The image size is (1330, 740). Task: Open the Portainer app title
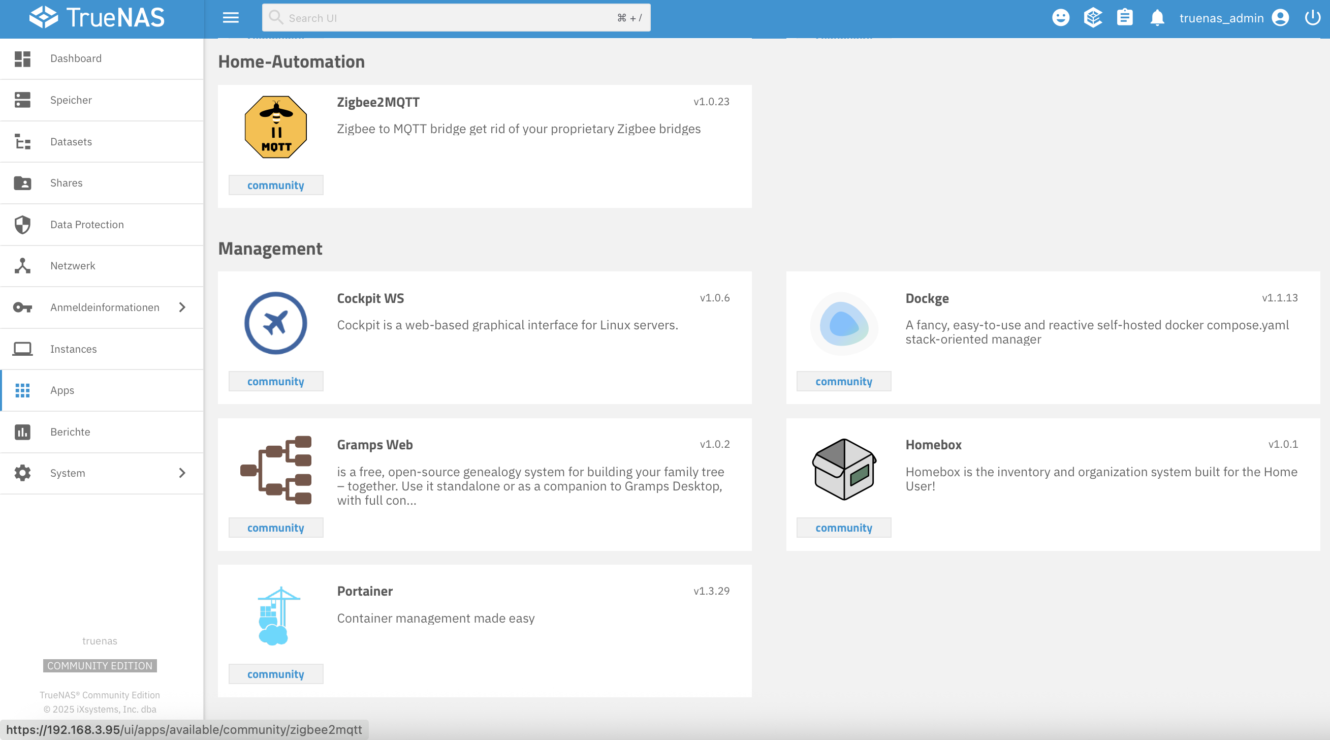coord(365,591)
